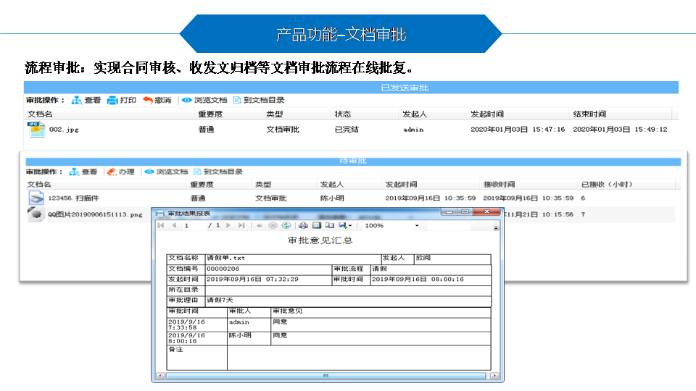Image resolution: width=696 pixels, height=391 pixels.
Task: Click 2020年01月03日 15:49:12 end time cell
Action: click(x=620, y=130)
